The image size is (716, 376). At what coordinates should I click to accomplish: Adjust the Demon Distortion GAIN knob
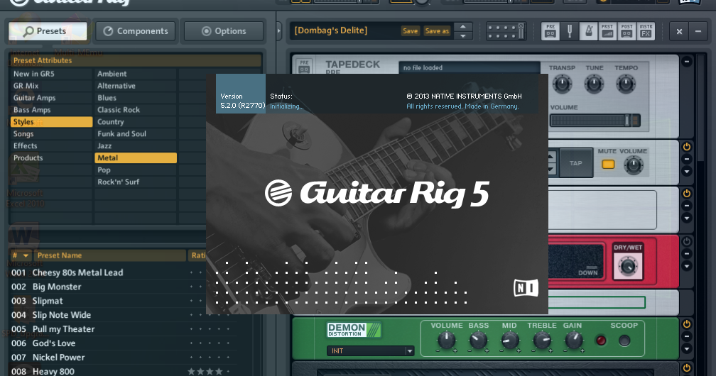[573, 341]
